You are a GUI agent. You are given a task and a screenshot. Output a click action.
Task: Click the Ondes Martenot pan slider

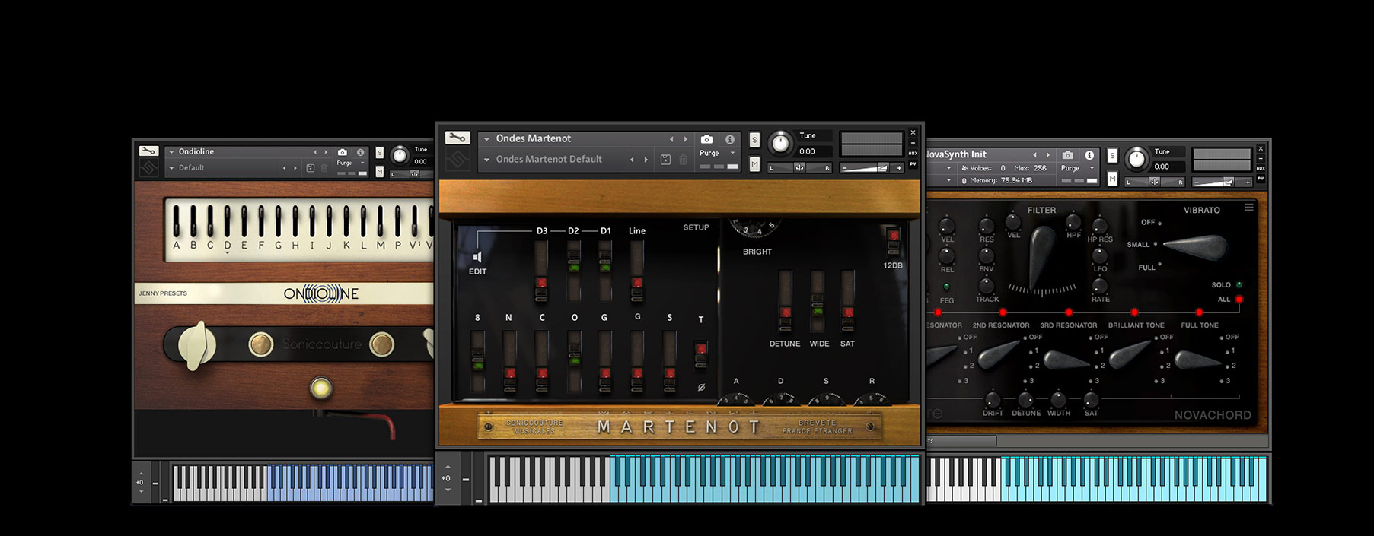point(799,167)
